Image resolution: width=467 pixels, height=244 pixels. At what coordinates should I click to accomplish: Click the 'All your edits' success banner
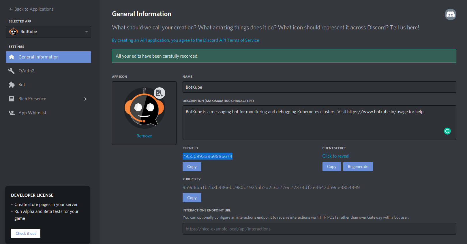coord(284,56)
